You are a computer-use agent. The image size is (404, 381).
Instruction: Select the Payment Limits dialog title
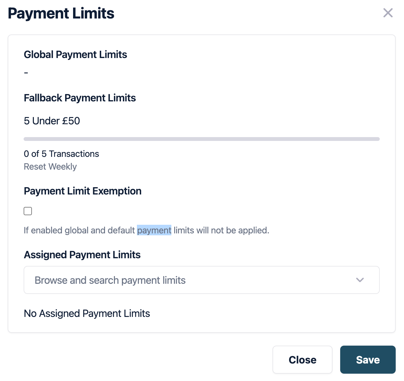61,13
